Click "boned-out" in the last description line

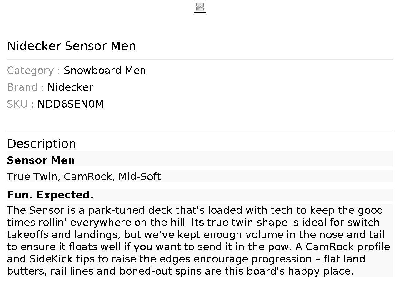(x=146, y=271)
